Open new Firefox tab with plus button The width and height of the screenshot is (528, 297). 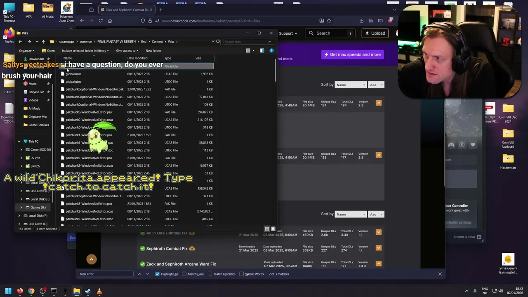161,9
